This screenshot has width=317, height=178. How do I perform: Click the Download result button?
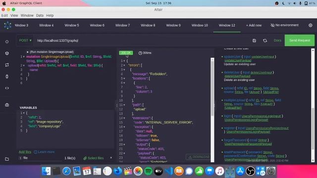[199, 157]
